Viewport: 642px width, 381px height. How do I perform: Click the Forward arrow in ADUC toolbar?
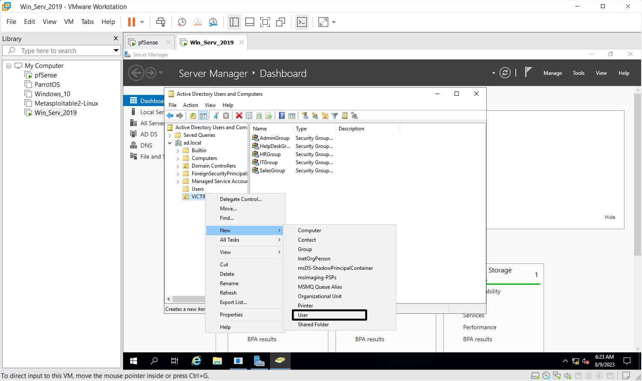[x=180, y=115]
